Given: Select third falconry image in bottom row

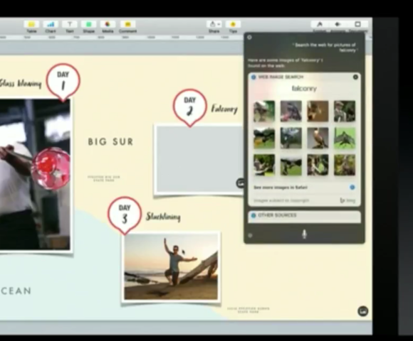Looking at the screenshot, I should click(x=318, y=165).
